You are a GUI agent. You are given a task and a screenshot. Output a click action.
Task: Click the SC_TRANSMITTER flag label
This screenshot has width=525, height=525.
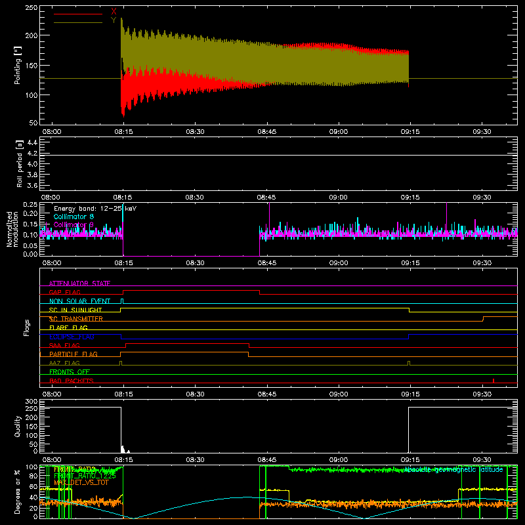click(76, 319)
